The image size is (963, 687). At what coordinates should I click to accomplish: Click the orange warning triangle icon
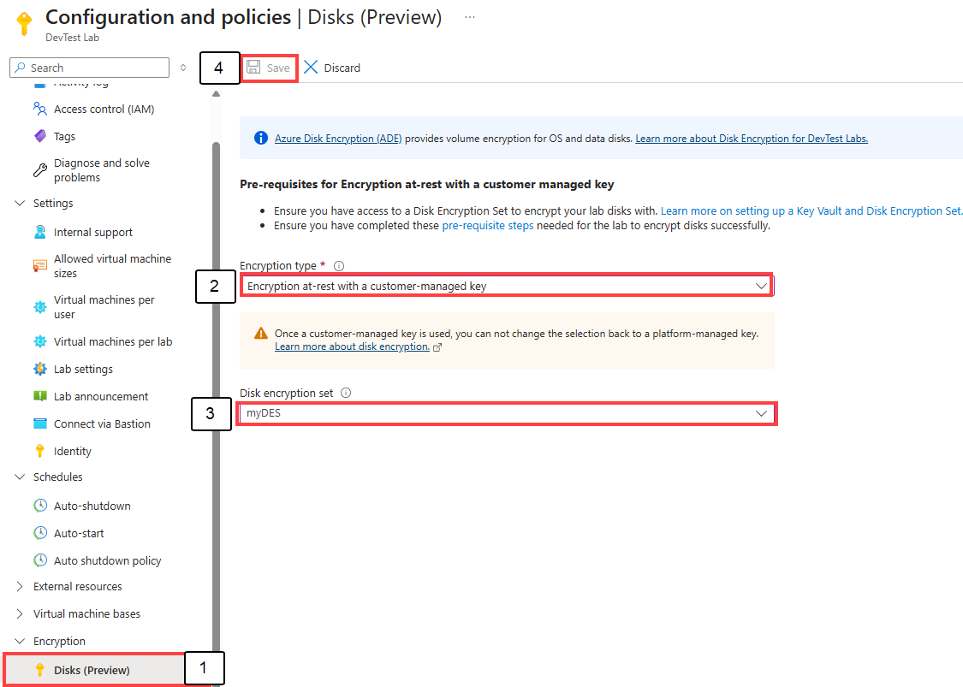261,334
